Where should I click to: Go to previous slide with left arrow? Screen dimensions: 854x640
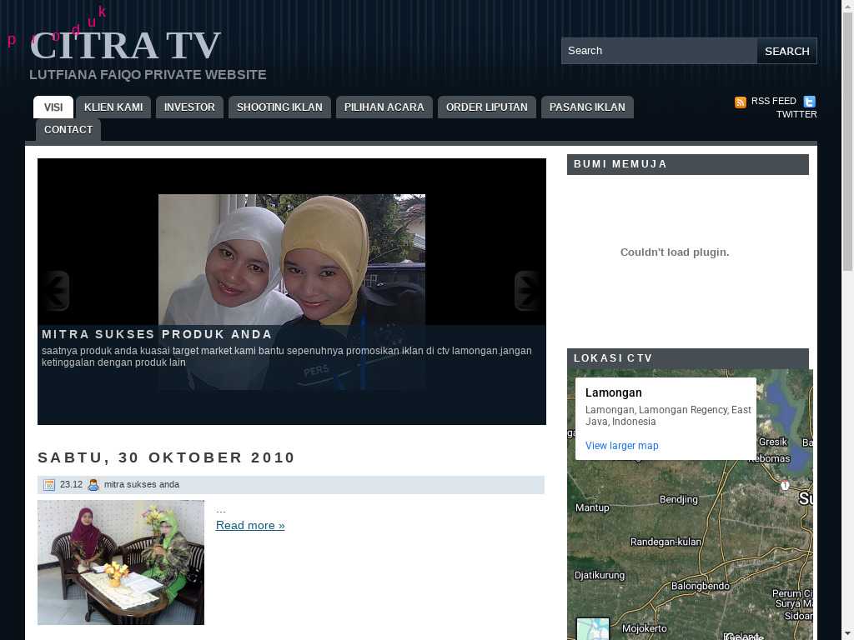[55, 291]
